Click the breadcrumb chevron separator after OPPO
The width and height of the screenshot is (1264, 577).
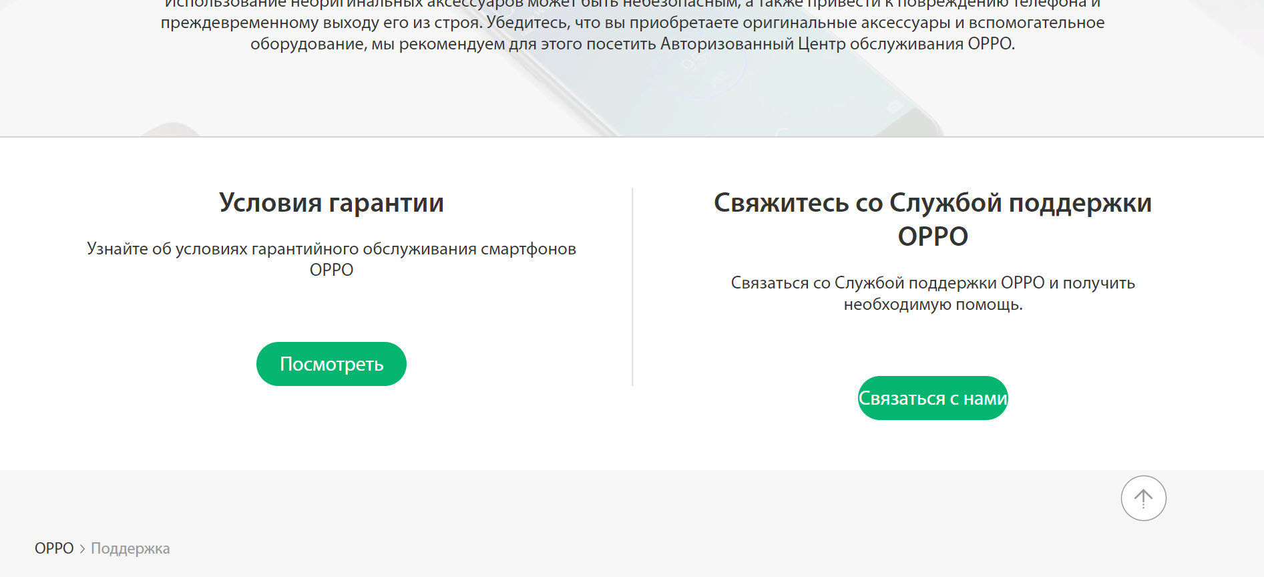tap(82, 549)
